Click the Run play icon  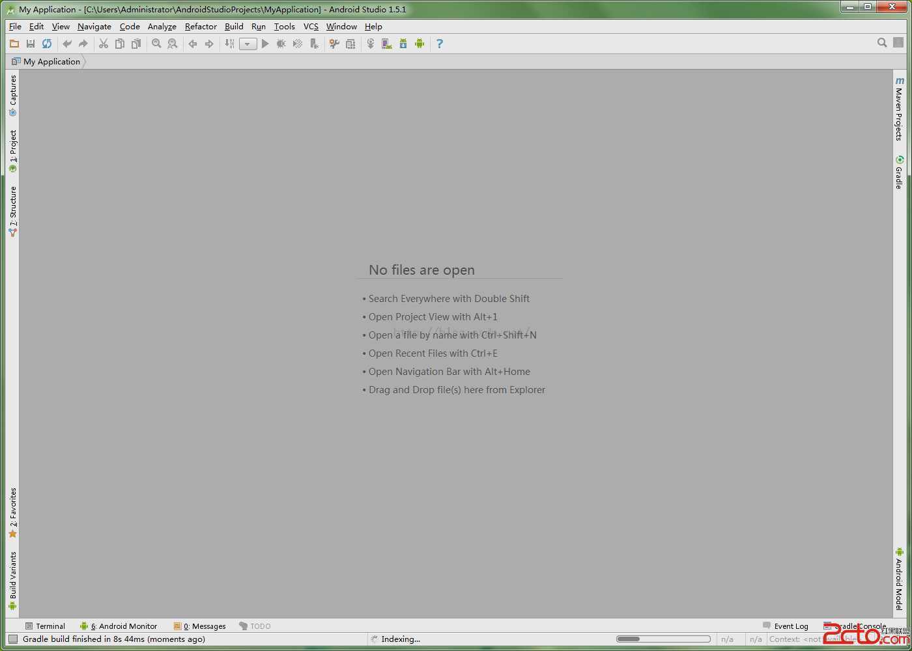coord(265,44)
